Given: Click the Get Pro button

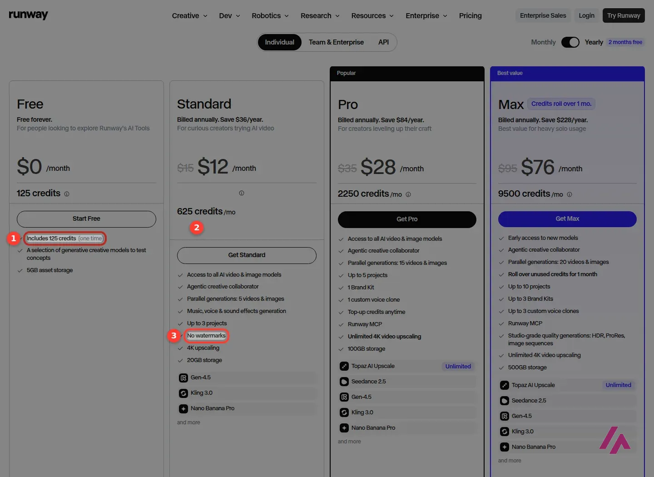Looking at the screenshot, I should coord(407,219).
